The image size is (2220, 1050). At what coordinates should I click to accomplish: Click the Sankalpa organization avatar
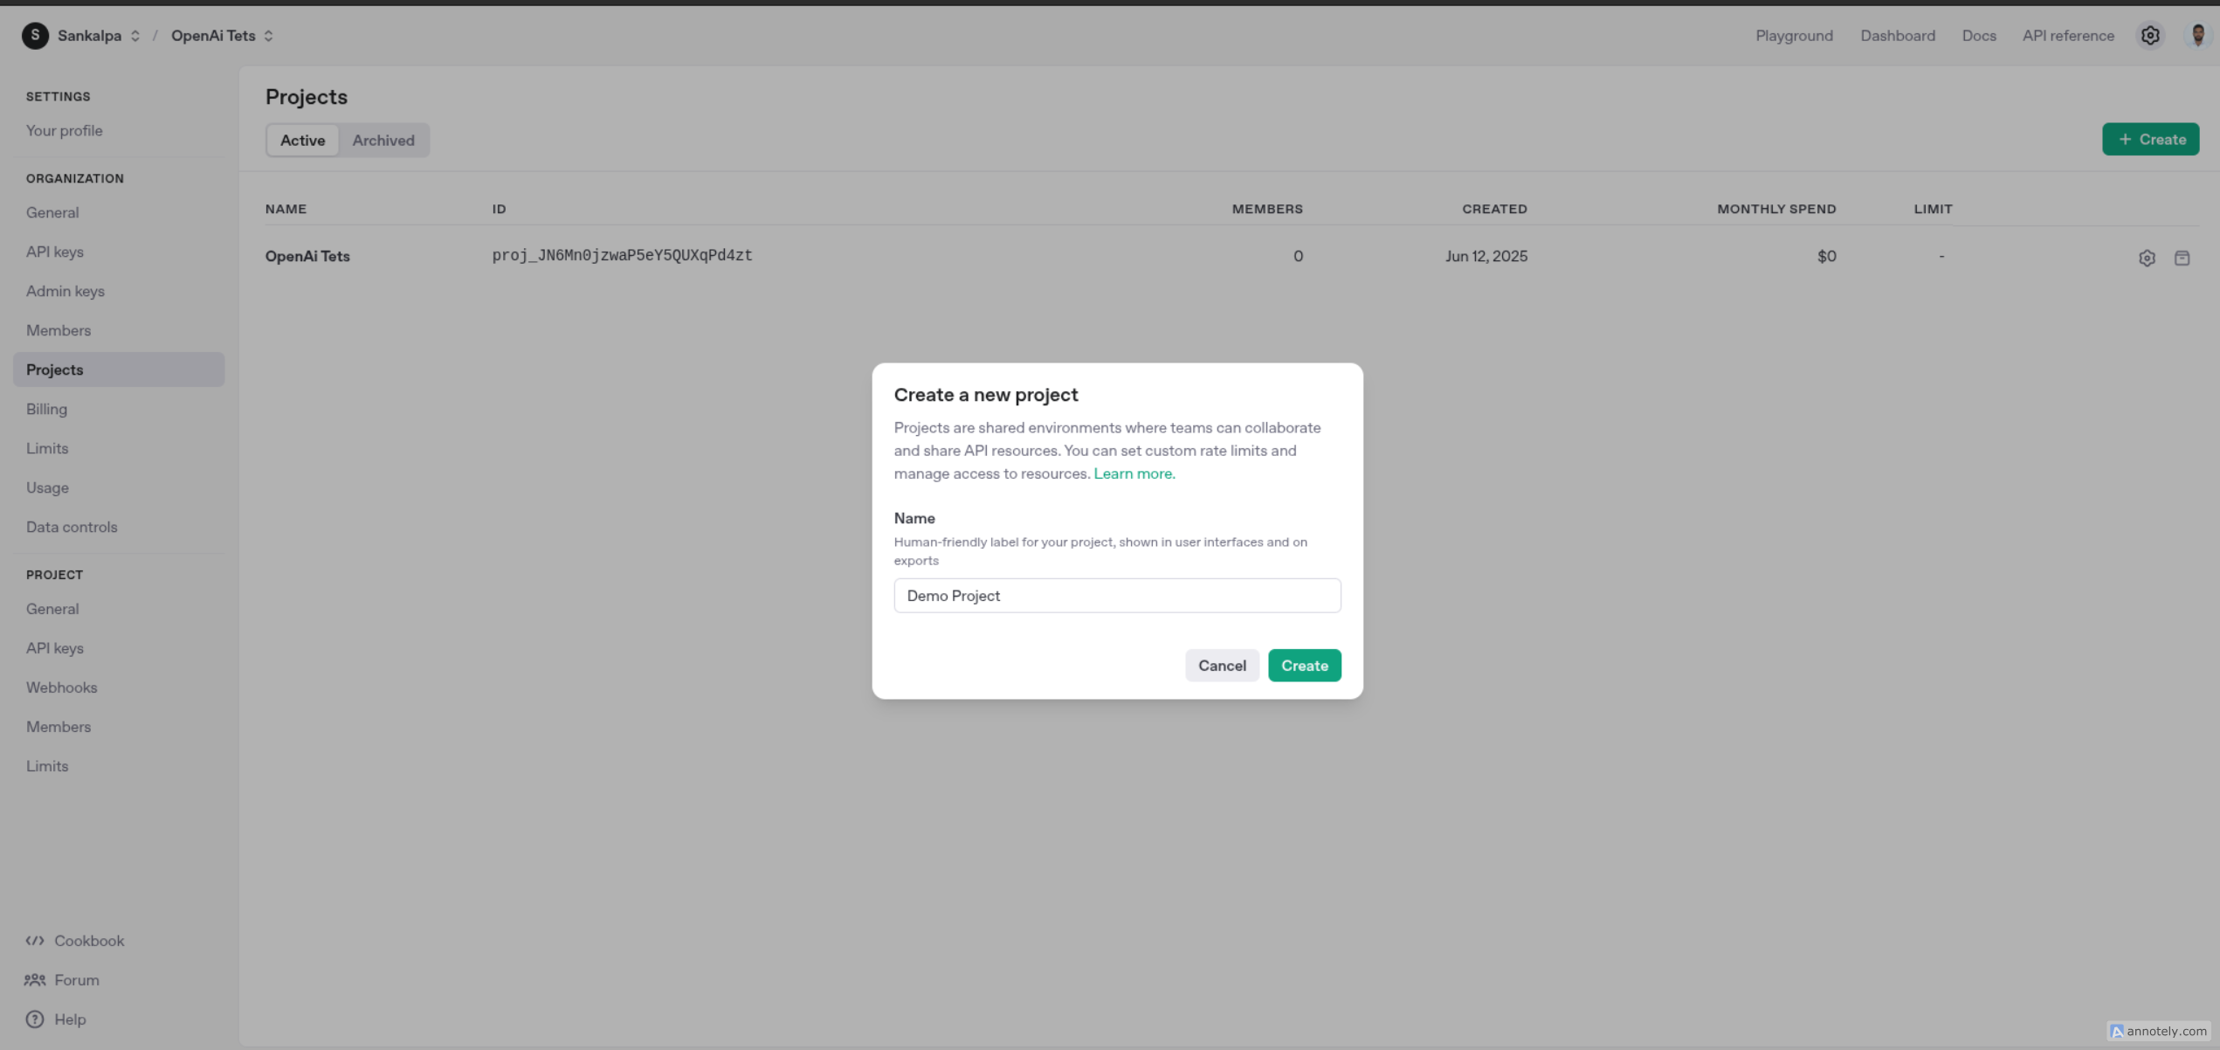35,36
